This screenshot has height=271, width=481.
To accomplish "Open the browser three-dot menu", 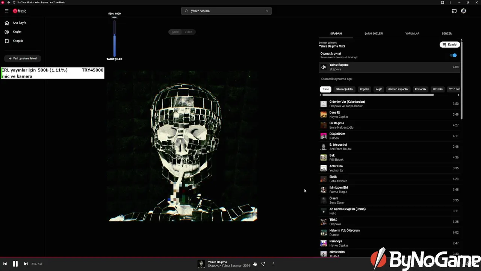I will pyautogui.click(x=450, y=2).
